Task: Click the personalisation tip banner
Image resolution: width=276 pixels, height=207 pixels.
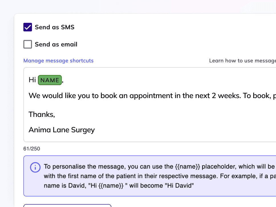Action: 143,176
